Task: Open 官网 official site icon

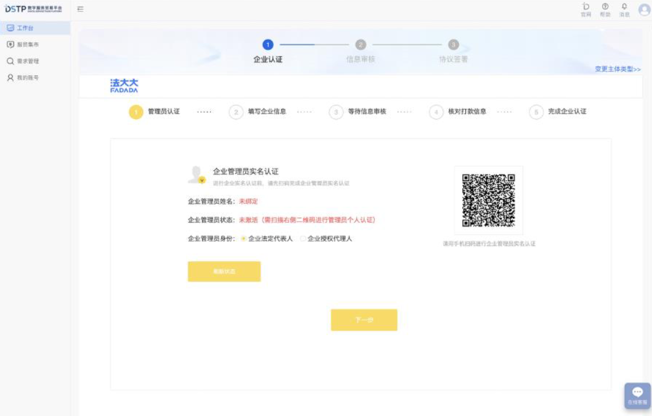Action: tap(585, 9)
